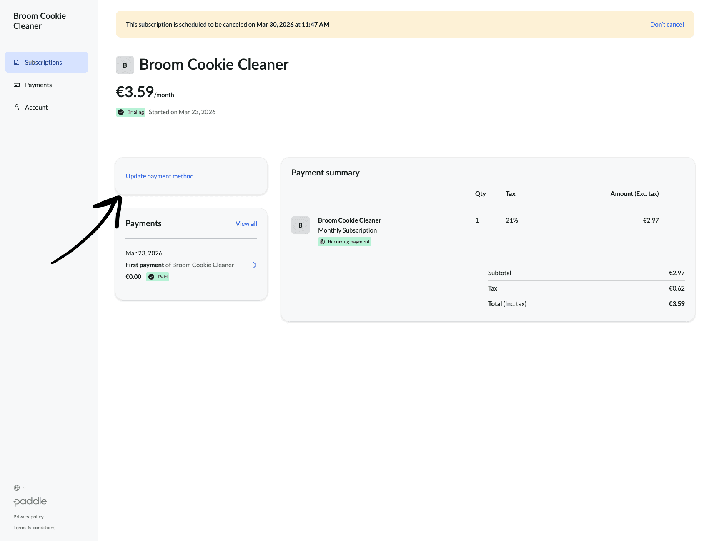Select the Subscriptions book icon in the sidebar

point(16,62)
